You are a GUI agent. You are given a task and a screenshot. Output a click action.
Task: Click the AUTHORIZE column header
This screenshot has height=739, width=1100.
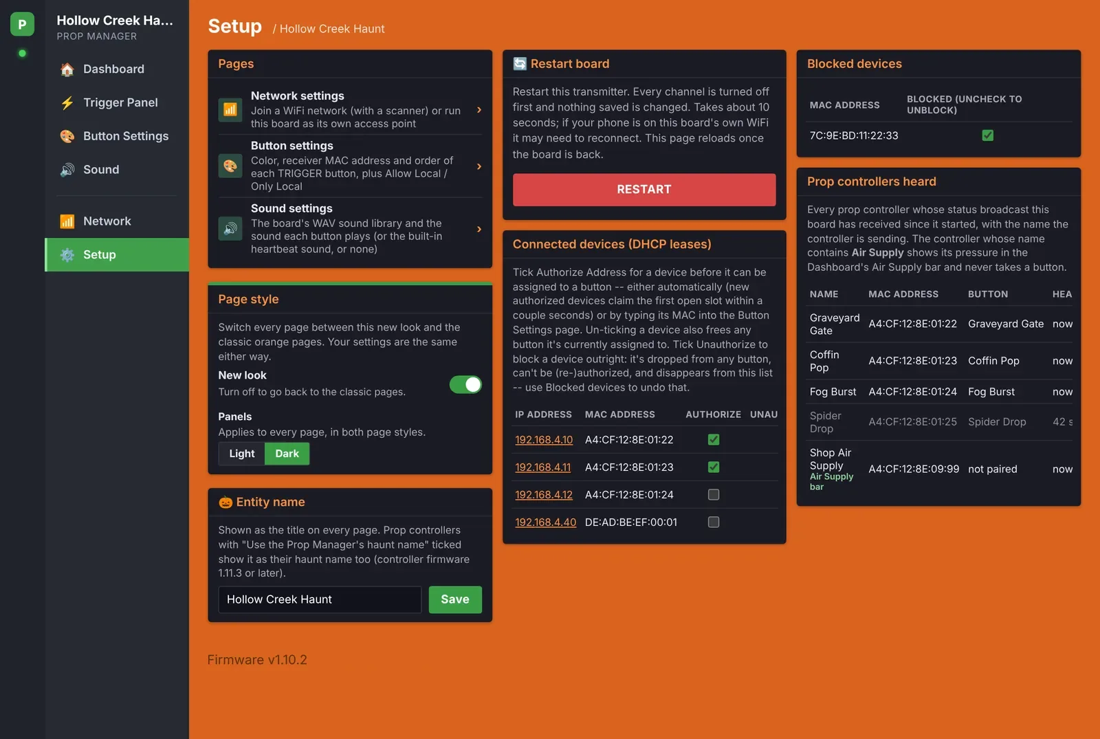[713, 415]
